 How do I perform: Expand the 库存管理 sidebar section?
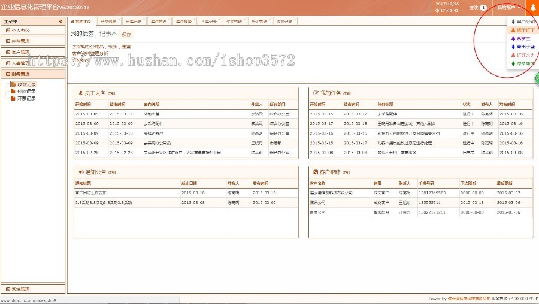[x=33, y=41]
